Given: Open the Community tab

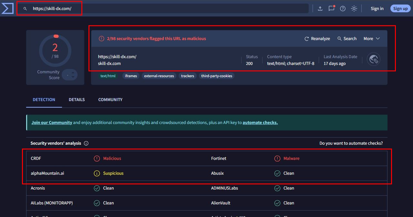Looking at the screenshot, I should pyautogui.click(x=110, y=100).
